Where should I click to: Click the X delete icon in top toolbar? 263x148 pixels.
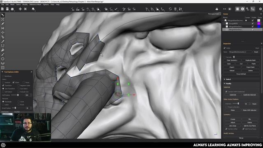click(x=25, y=9)
